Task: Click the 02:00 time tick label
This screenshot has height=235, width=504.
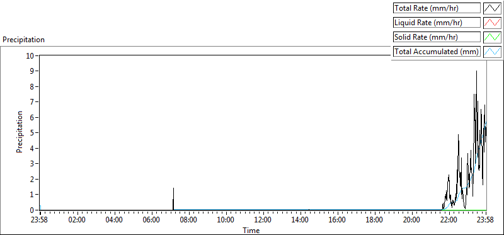Action: point(77,221)
